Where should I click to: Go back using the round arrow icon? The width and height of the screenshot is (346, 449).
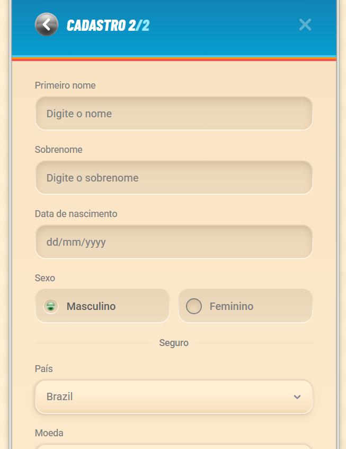point(47,24)
